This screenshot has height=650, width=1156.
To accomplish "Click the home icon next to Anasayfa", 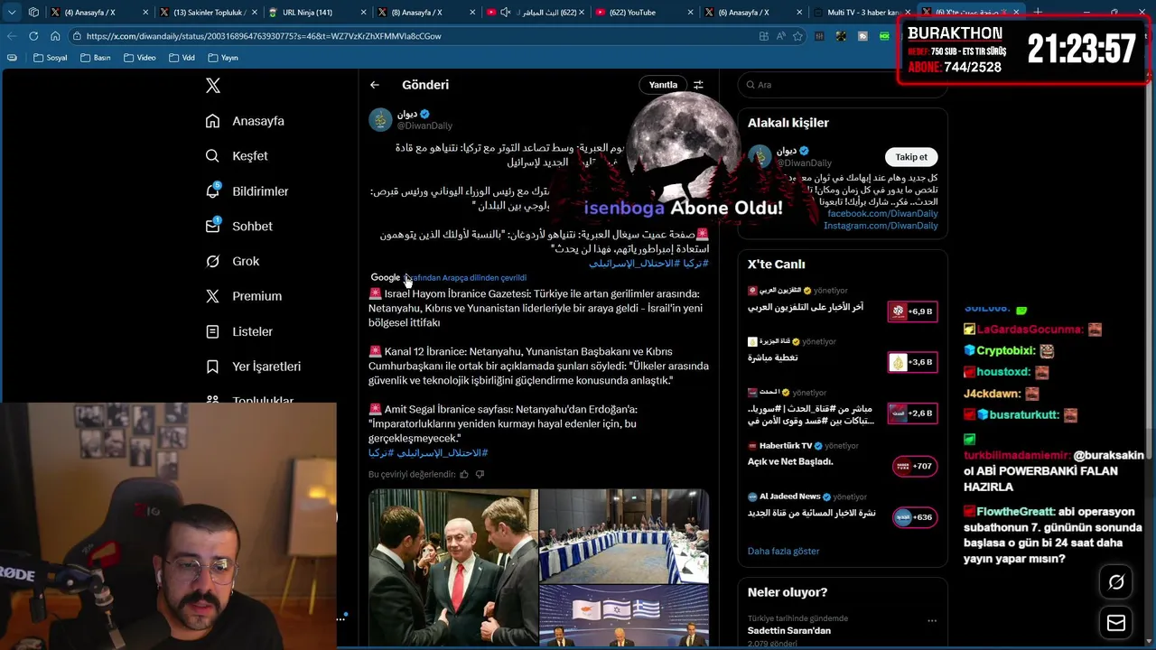I will coord(212,121).
